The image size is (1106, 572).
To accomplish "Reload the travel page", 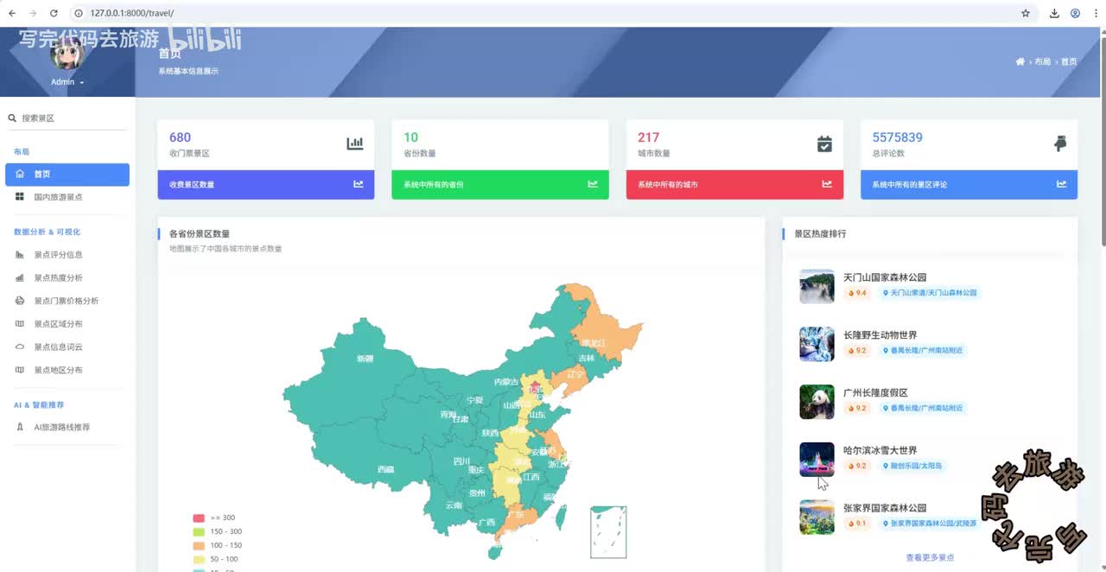I will coord(54,13).
